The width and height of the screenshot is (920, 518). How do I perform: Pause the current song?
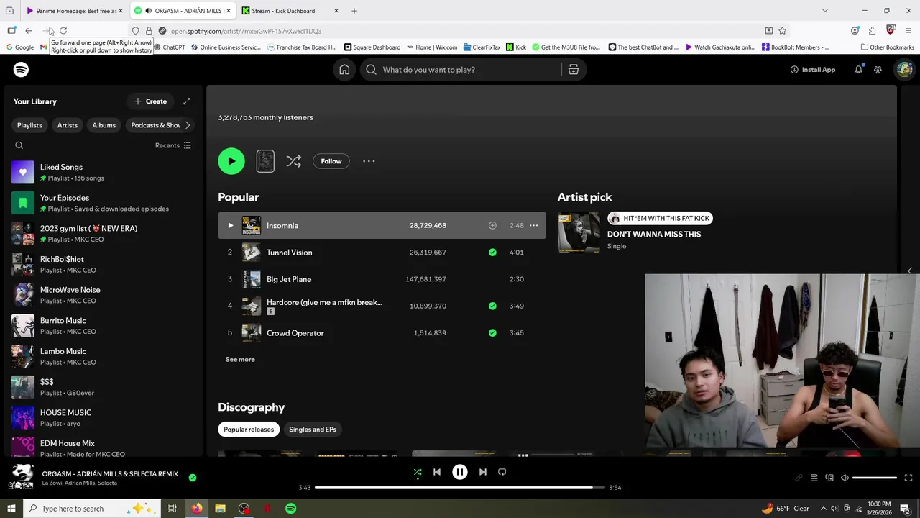click(x=460, y=473)
